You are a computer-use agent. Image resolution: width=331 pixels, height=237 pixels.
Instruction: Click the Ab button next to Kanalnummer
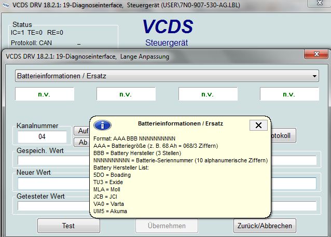(x=82, y=142)
